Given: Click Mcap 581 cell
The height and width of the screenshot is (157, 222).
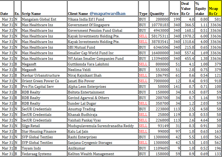Looking at the screenshot, I should (215, 19).
